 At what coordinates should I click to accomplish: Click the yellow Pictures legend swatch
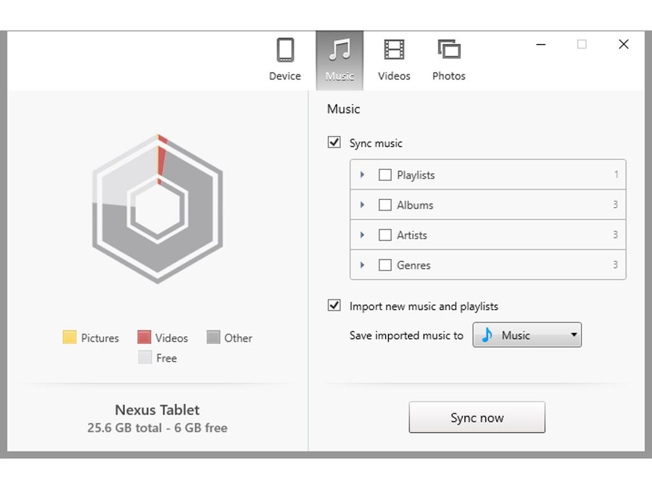(x=69, y=337)
